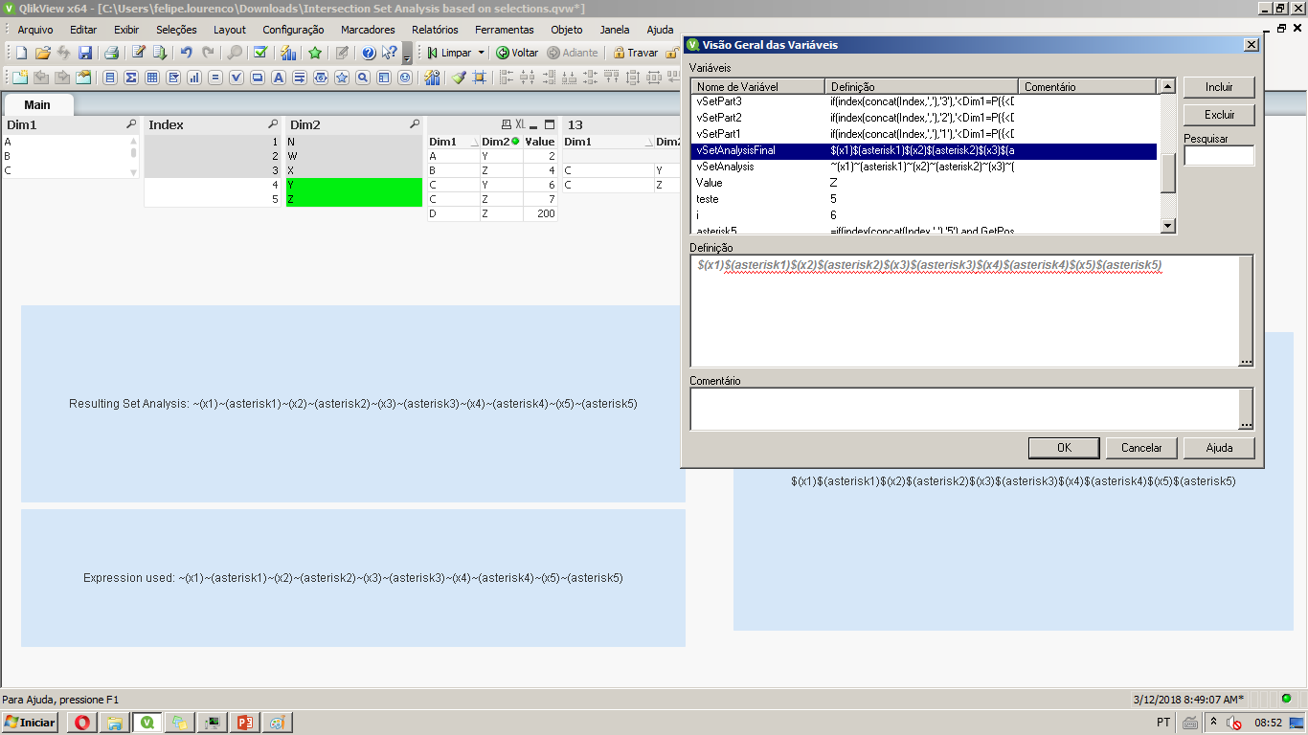Open the Seleções menu
1308x735 pixels.
click(x=176, y=30)
